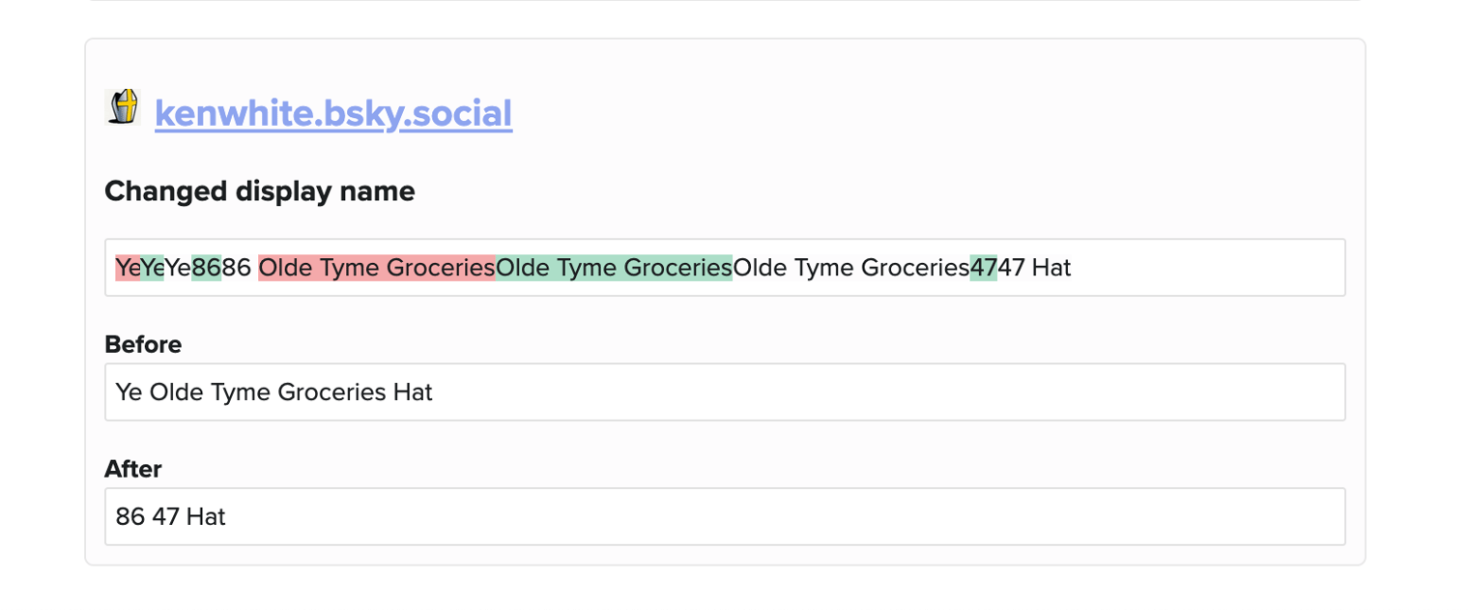Click the green-highlighted "Olde Tyme Groceries" text

pyautogui.click(x=614, y=268)
